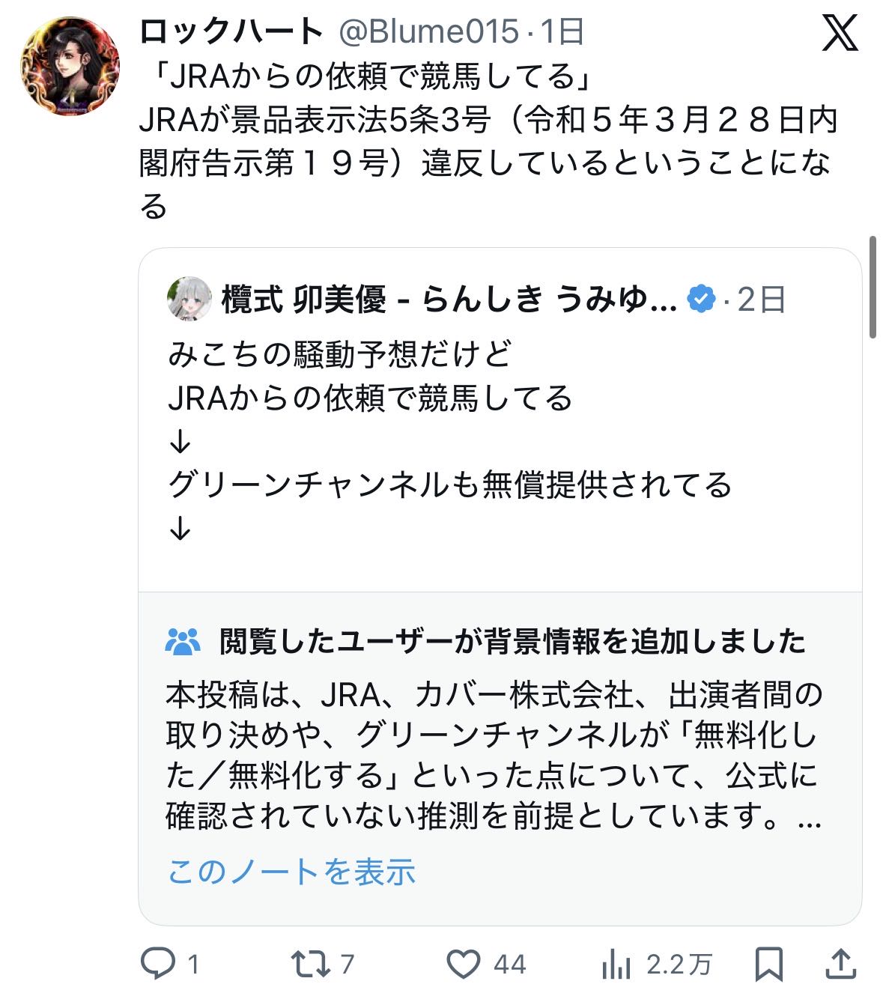The height and width of the screenshot is (1005, 883).
Task: Bookmark this post
Action: click(769, 964)
